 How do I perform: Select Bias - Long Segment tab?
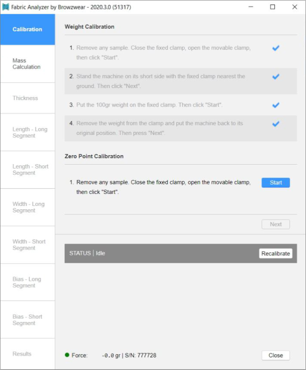[x=27, y=282]
